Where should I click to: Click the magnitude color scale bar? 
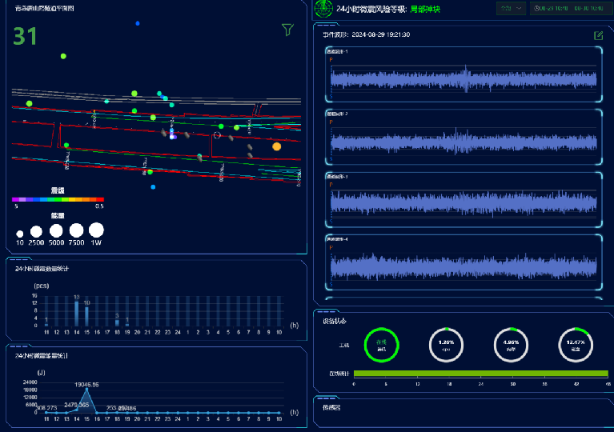point(58,199)
